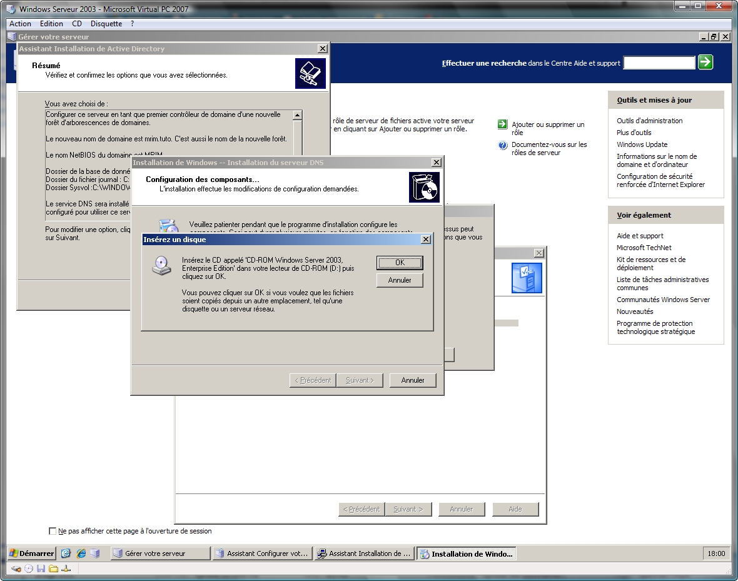Click the blue question mark help icon

[503, 145]
